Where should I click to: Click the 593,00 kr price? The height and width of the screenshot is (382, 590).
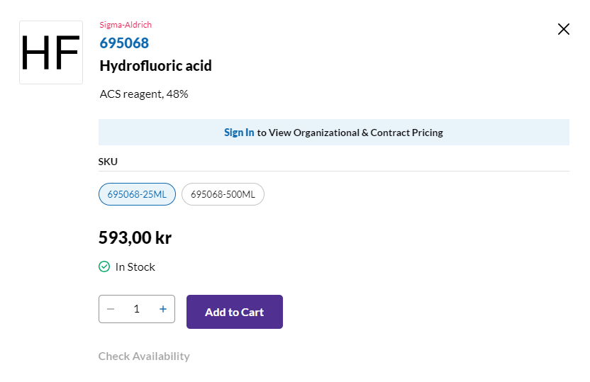135,237
